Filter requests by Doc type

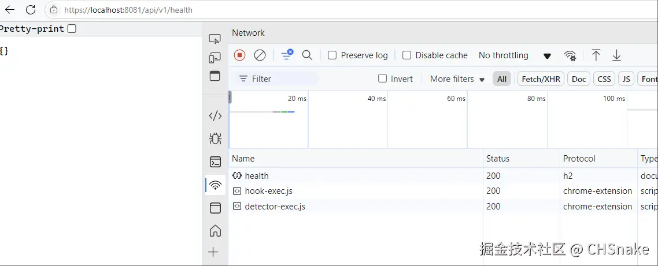point(579,78)
